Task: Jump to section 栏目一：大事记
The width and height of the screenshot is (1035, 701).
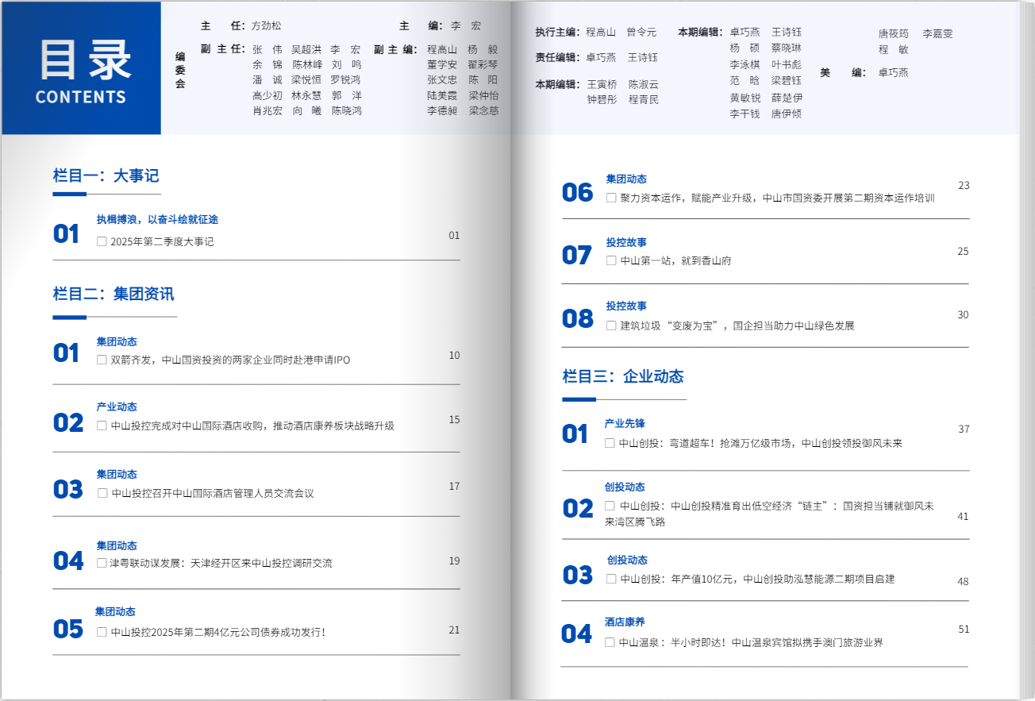Action: click(x=106, y=176)
